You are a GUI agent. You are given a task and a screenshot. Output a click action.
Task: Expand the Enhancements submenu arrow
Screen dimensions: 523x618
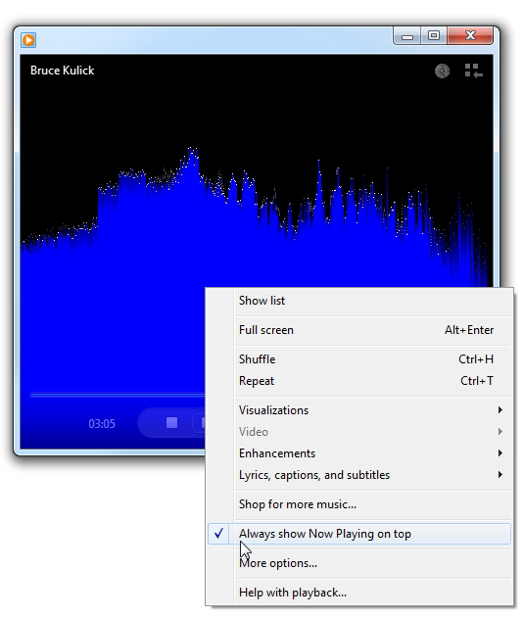click(x=500, y=452)
